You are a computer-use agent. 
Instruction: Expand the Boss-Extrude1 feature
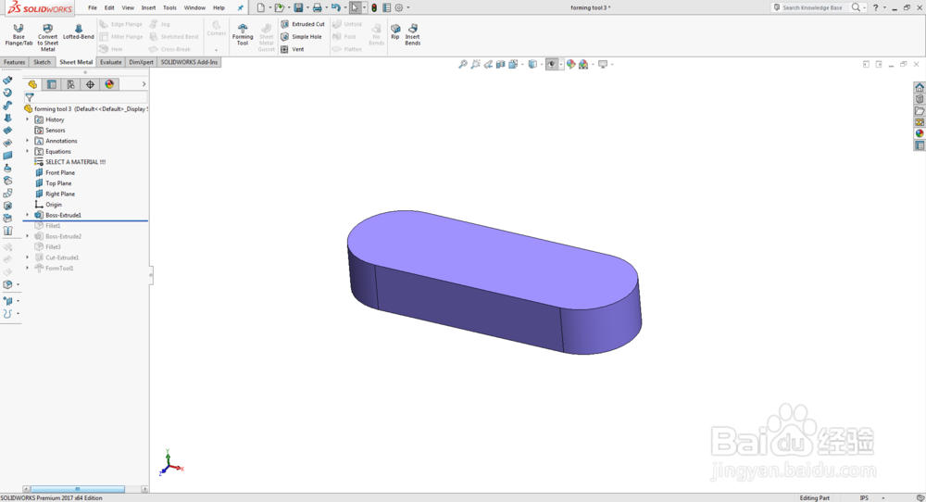(x=27, y=215)
